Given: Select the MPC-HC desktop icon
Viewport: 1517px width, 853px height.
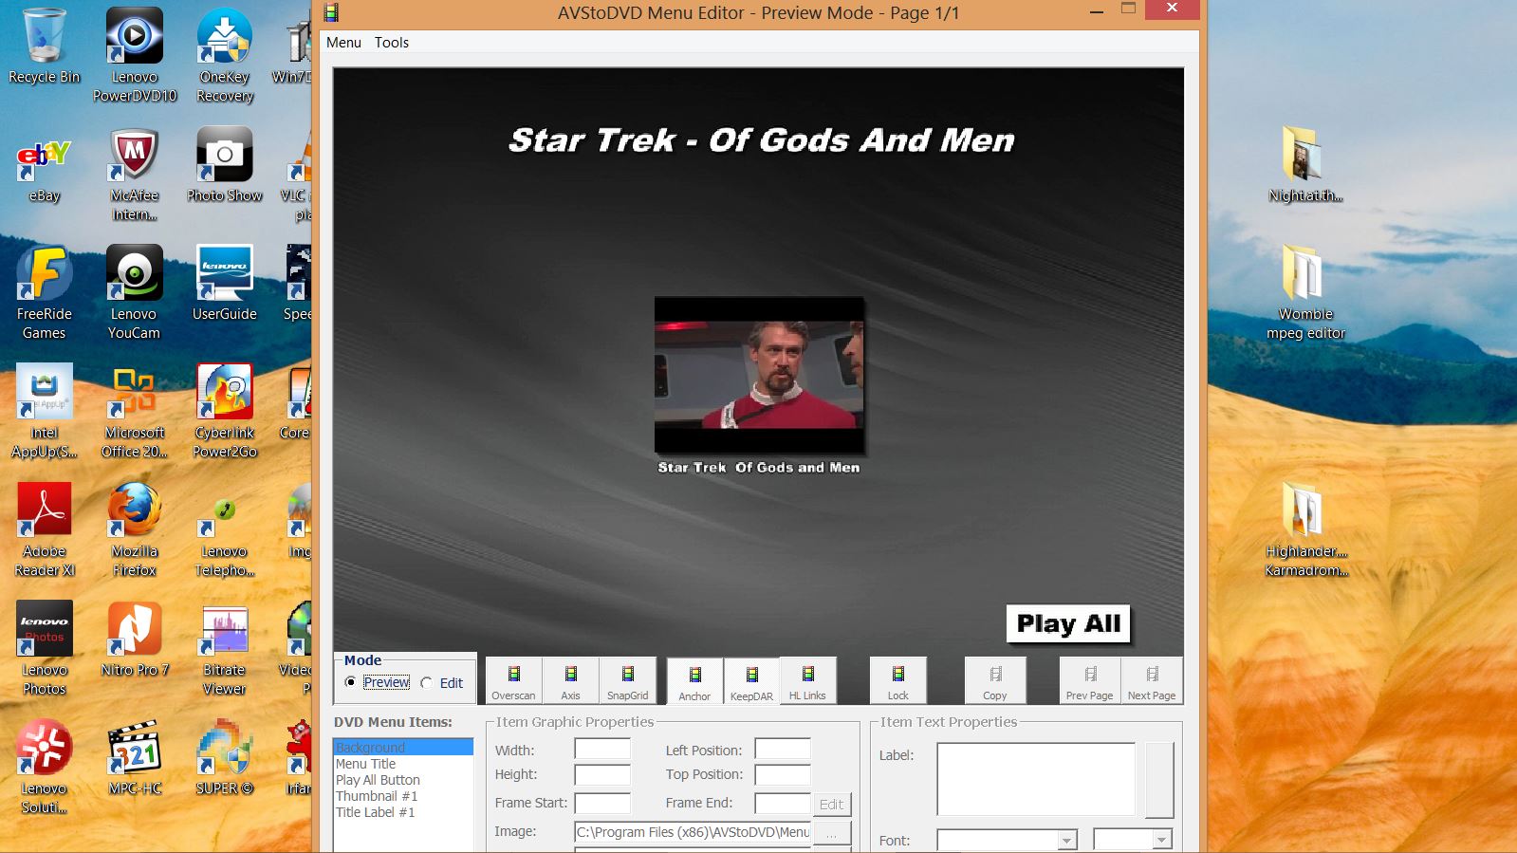Looking at the screenshot, I should tap(135, 757).
